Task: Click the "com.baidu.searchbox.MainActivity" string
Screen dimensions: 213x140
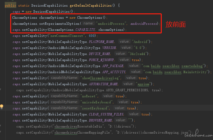Action: [x=176, y=72]
